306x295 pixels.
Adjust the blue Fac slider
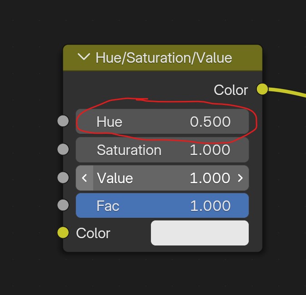point(162,205)
